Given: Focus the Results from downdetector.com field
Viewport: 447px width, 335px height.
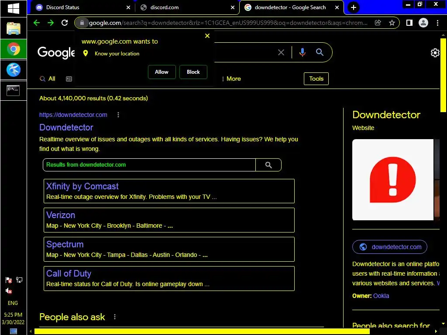Looking at the screenshot, I should coord(149,165).
